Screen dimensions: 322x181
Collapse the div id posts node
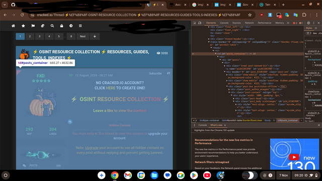tap(220, 60)
